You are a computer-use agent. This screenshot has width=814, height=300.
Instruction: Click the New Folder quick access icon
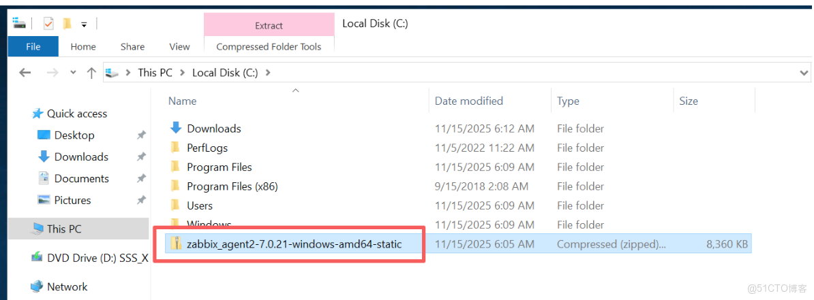click(x=67, y=24)
